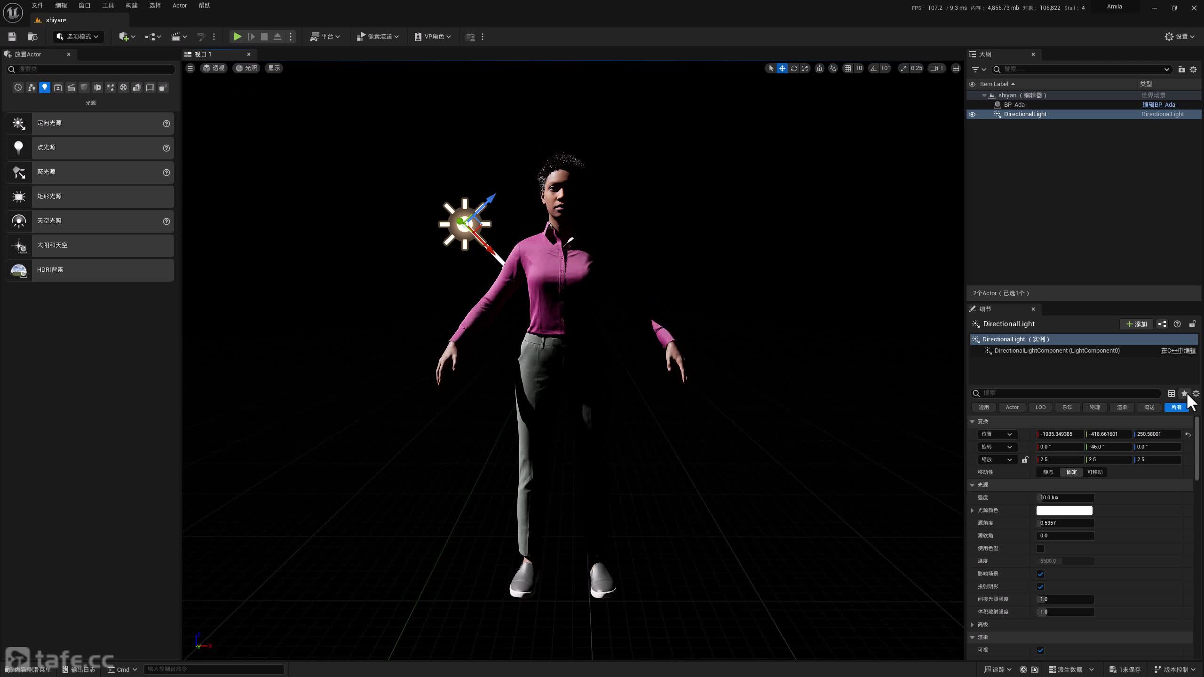Open the 文件 menu
The height and width of the screenshot is (677, 1204).
pos(38,6)
